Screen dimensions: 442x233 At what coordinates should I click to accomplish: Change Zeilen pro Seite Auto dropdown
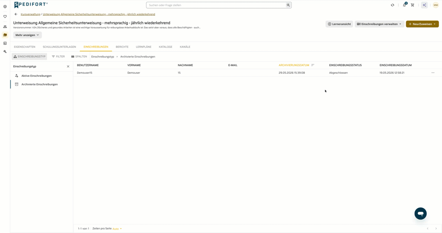(x=117, y=229)
